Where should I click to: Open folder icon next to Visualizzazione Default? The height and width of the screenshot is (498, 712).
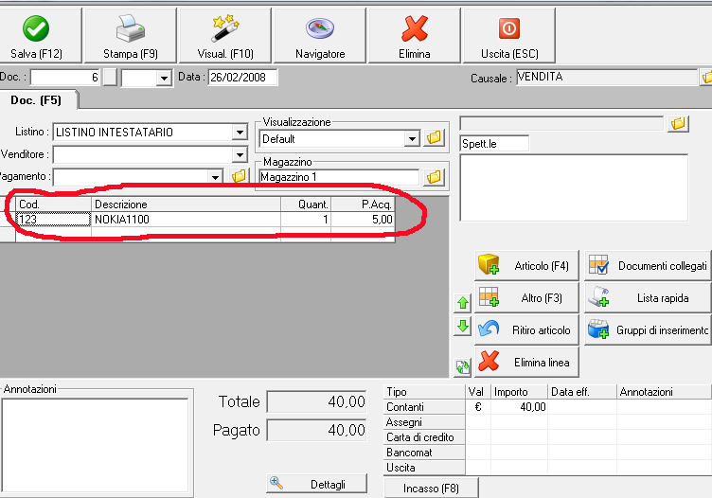click(x=434, y=137)
